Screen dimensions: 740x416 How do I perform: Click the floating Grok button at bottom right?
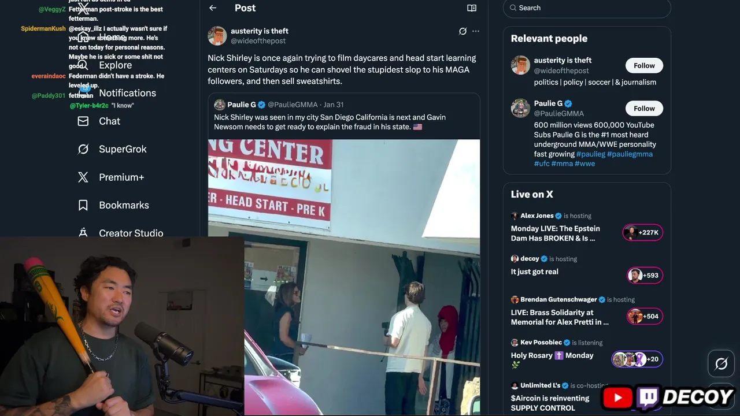coord(721,363)
